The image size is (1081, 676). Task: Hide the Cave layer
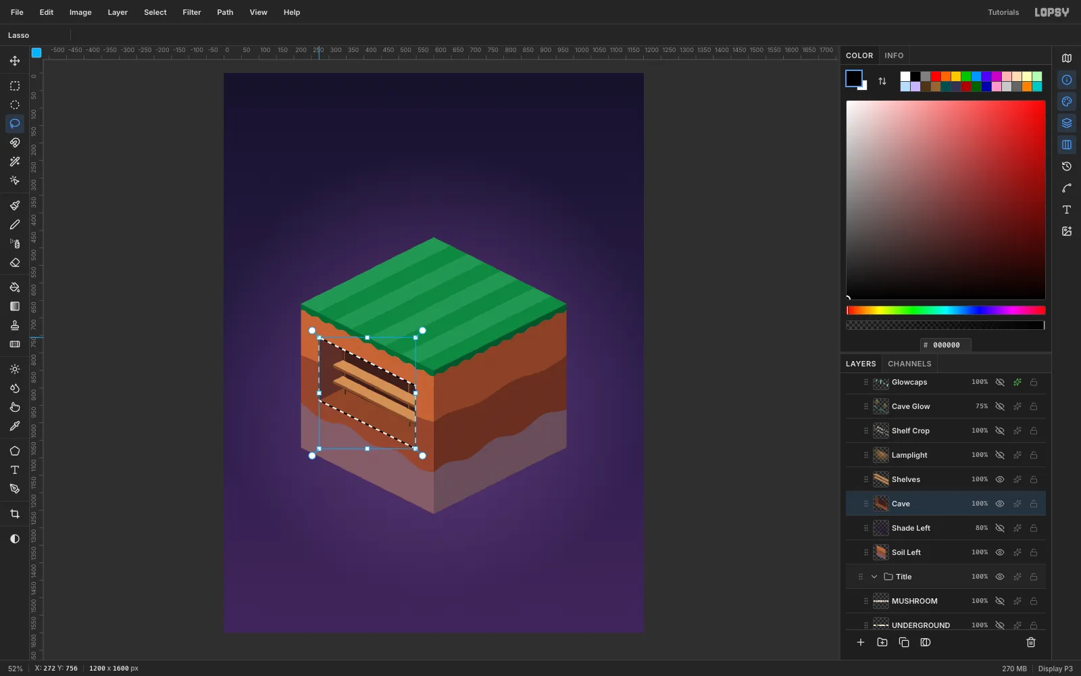[x=1000, y=504]
